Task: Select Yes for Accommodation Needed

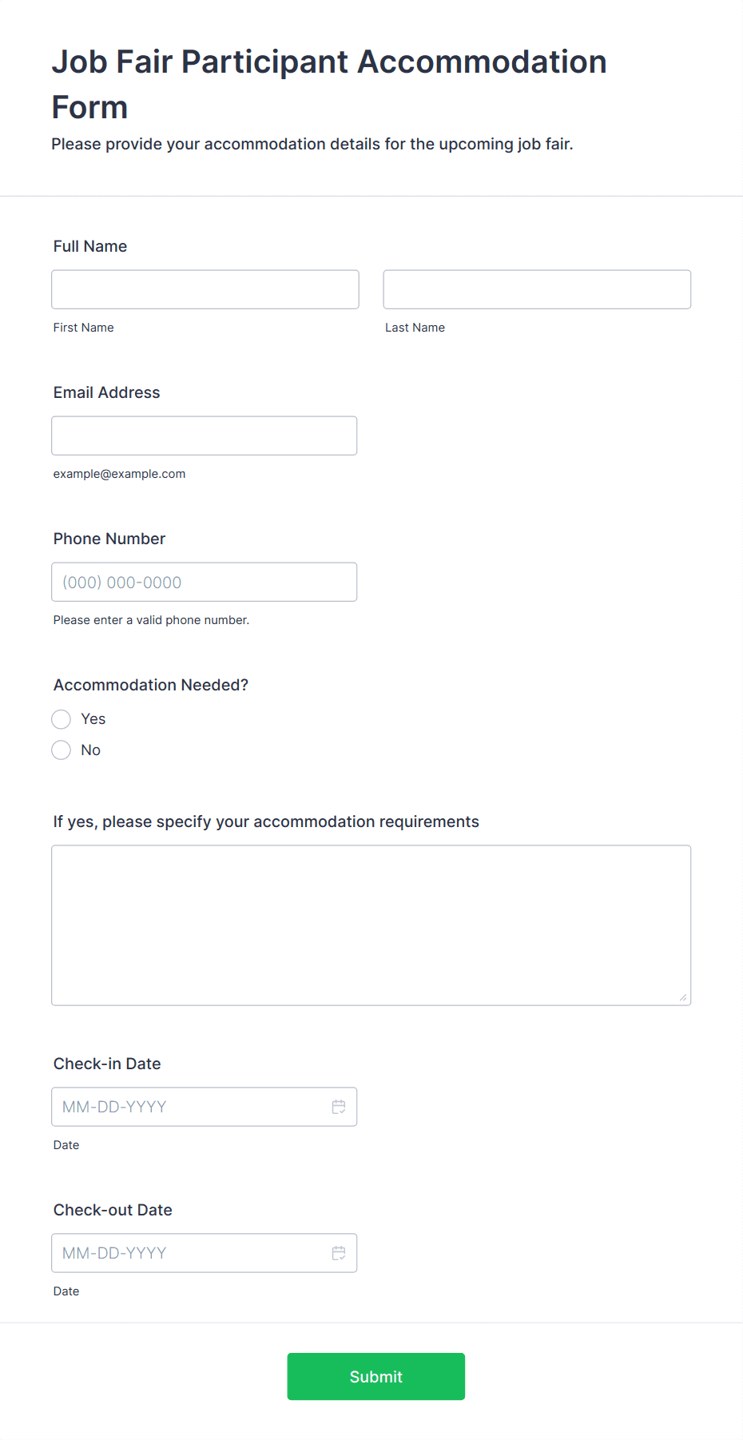Action: (62, 719)
